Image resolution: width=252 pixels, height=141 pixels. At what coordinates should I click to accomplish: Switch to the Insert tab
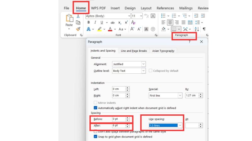coord(115,8)
